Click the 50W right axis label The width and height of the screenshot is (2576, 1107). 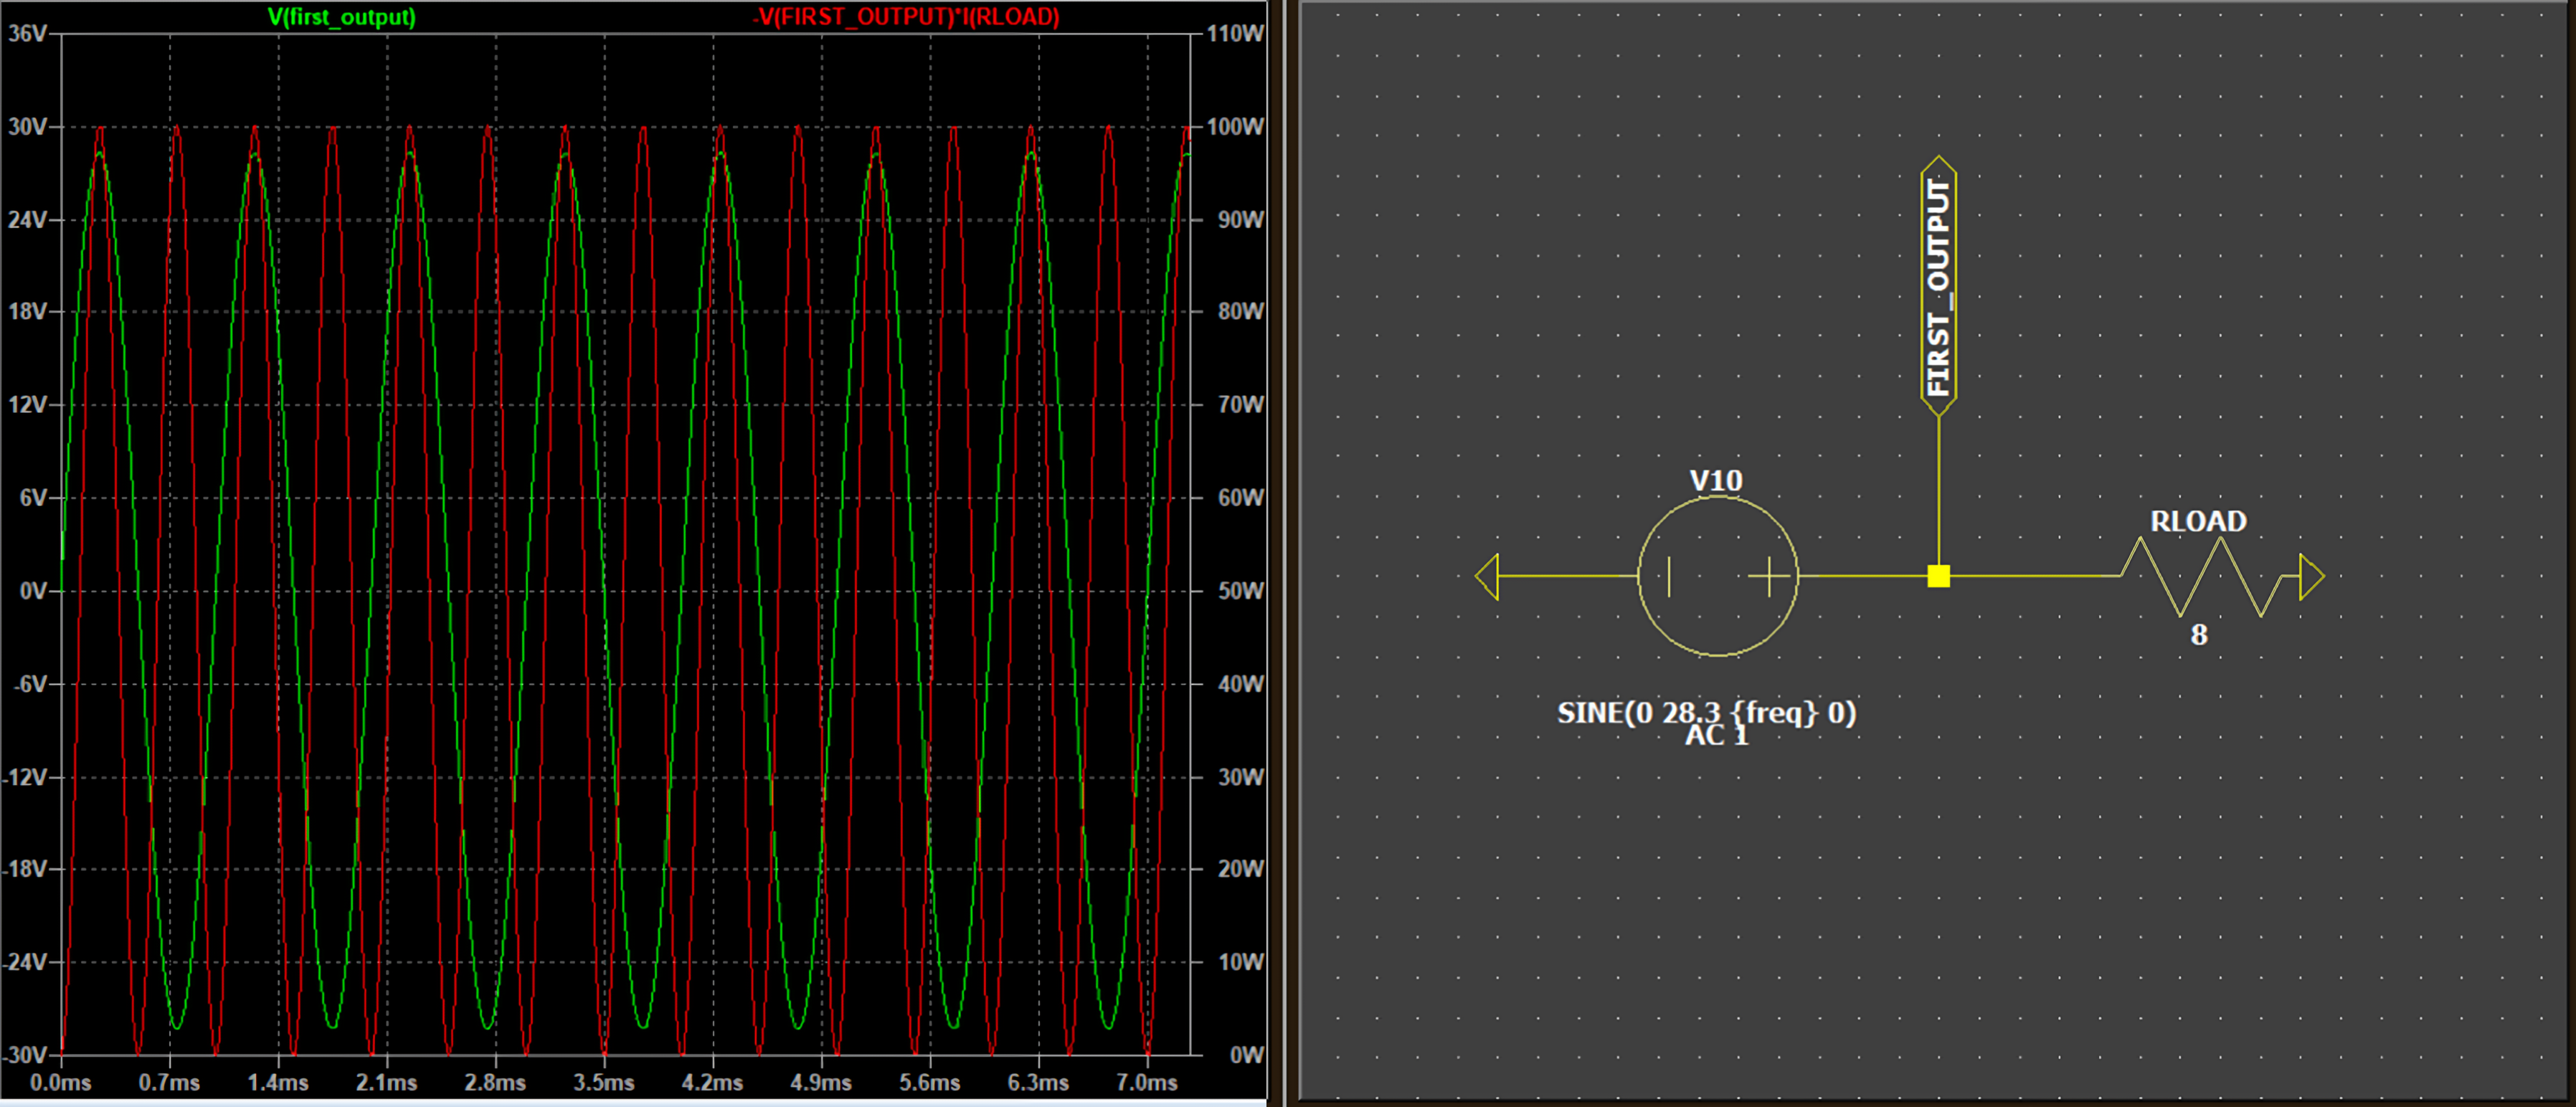pos(1240,591)
